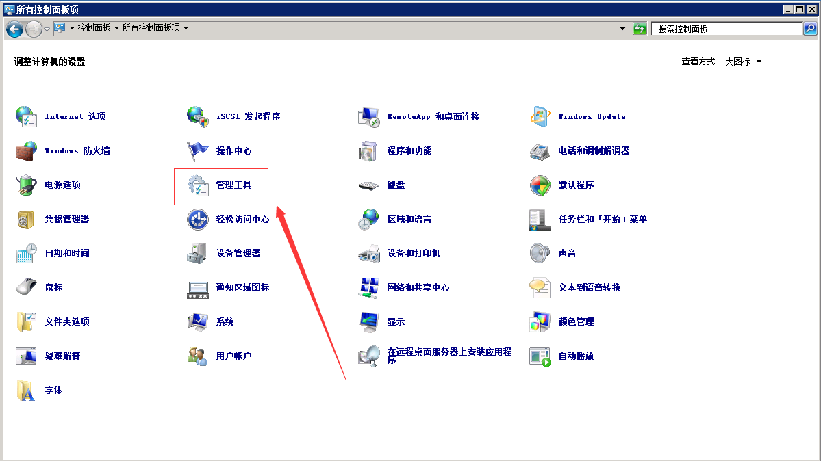Open the 大图标 view mode dropdown
This screenshot has width=821, height=461.
pyautogui.click(x=744, y=62)
